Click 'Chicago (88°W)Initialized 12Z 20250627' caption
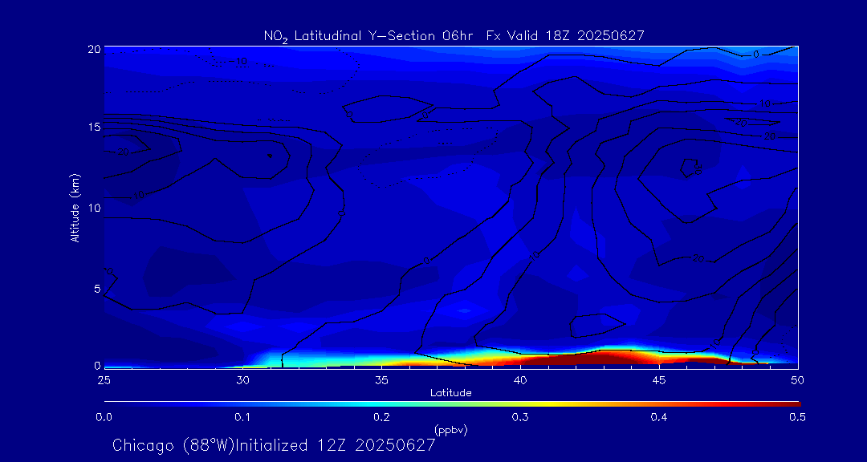Image resolution: width=867 pixels, height=462 pixels. (x=275, y=445)
